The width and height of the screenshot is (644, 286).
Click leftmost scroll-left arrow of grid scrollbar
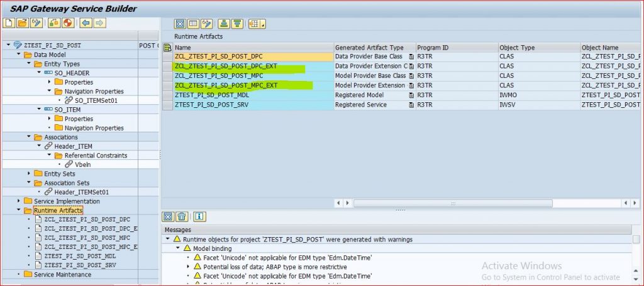339,203
